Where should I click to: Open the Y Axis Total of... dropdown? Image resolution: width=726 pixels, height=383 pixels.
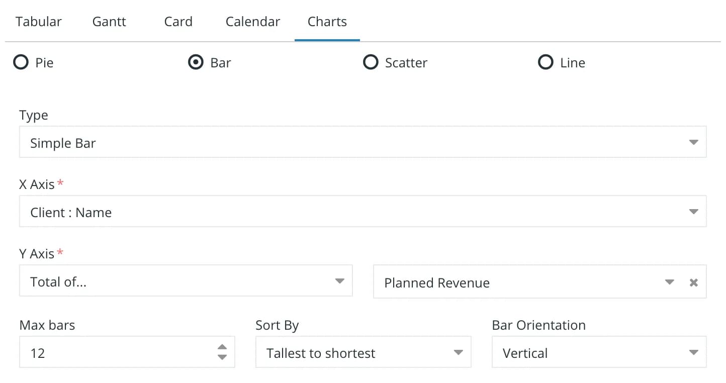point(186,281)
